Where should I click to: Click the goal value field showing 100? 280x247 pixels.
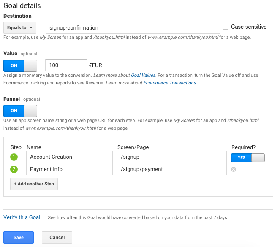point(65,65)
